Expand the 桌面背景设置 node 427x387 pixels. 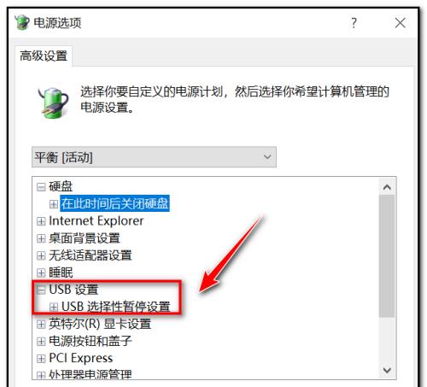coord(41,238)
